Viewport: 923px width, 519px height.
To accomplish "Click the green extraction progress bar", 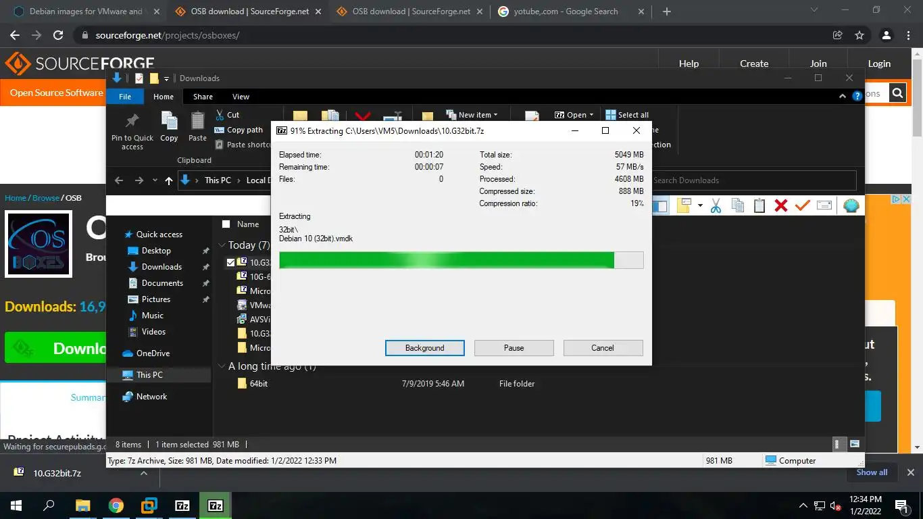I will click(461, 260).
